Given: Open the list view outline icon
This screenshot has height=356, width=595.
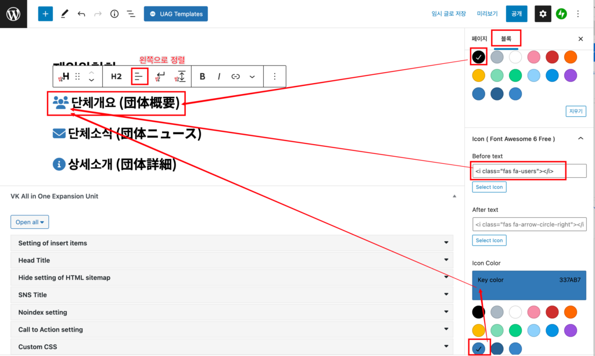Looking at the screenshot, I should pos(131,14).
